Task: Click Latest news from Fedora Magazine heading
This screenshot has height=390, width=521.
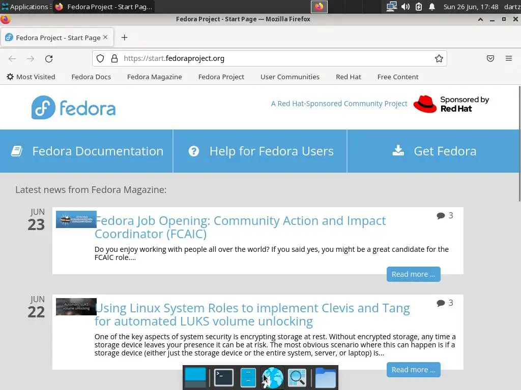Action: pos(91,190)
